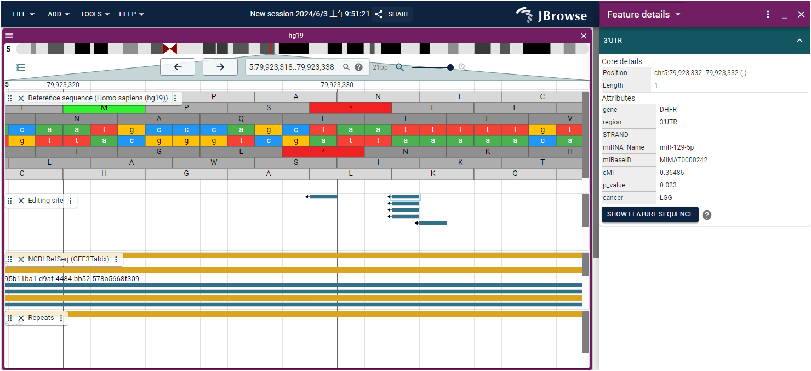Open Editing site track options menu
Screen dimensions: 811x371
(x=70, y=201)
